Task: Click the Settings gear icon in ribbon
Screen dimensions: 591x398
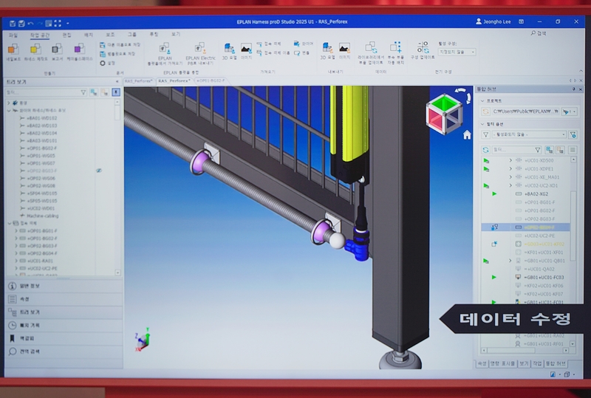Action: pos(102,64)
